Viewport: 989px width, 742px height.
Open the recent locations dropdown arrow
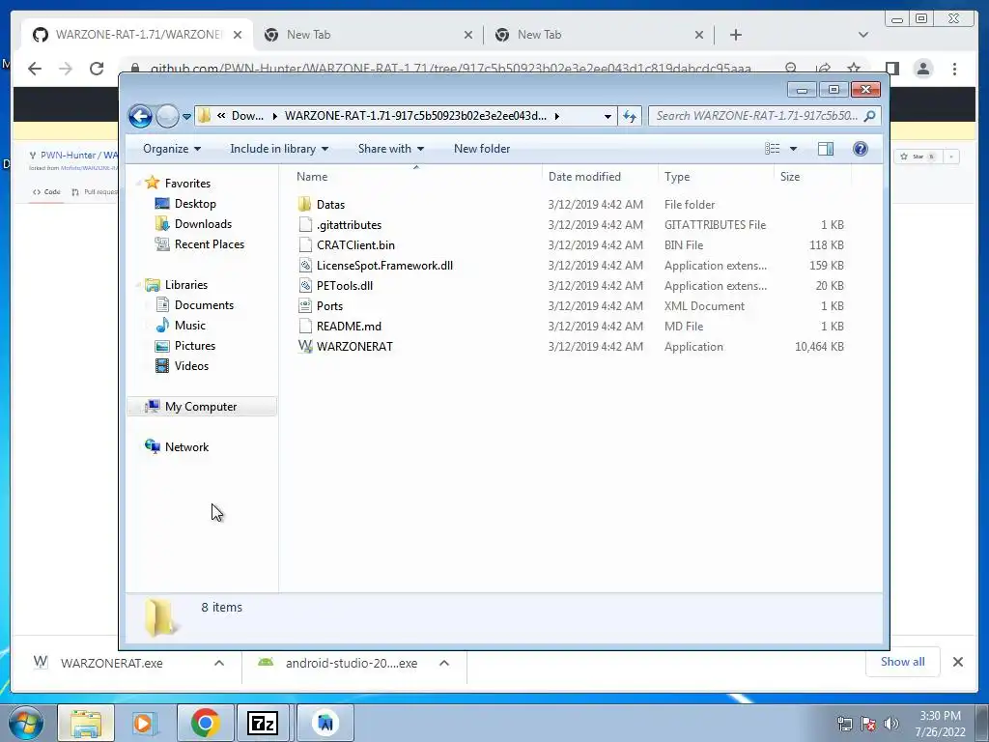(x=186, y=117)
